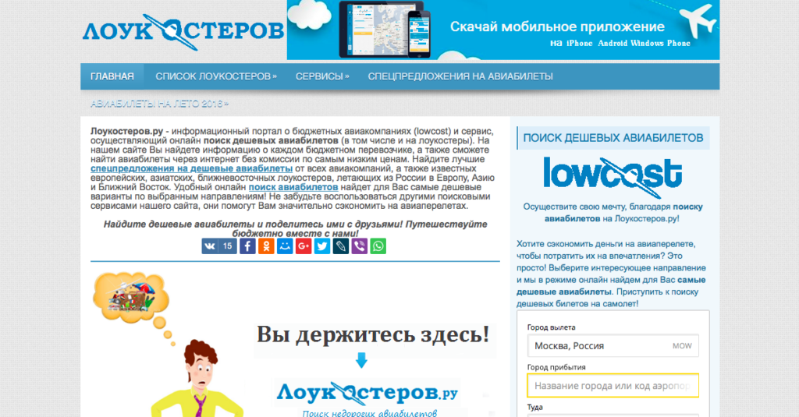Share via the Moi Mir smiley icon
The width and height of the screenshot is (799, 417).
pos(285,246)
